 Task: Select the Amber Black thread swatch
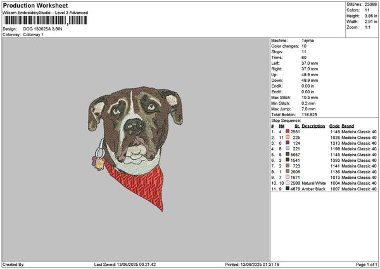point(288,188)
